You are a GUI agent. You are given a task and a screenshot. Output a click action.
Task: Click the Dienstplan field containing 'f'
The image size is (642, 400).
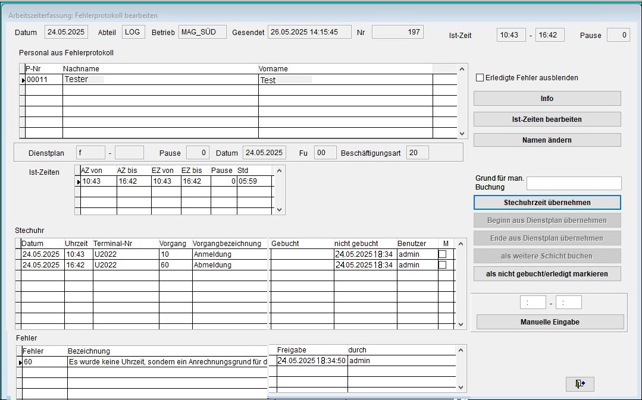click(90, 153)
